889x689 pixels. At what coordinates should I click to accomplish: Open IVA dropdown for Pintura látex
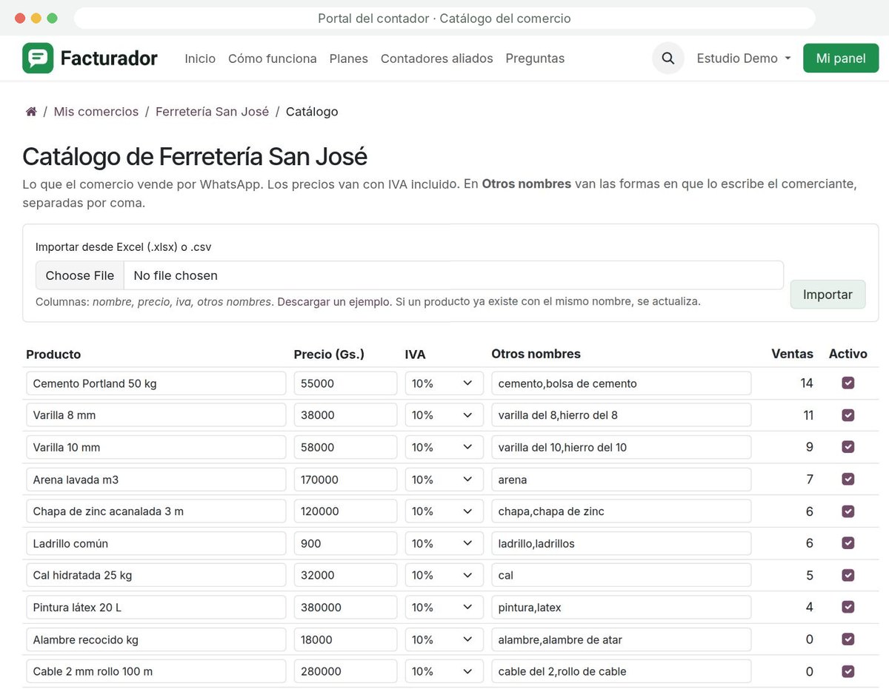coord(444,608)
